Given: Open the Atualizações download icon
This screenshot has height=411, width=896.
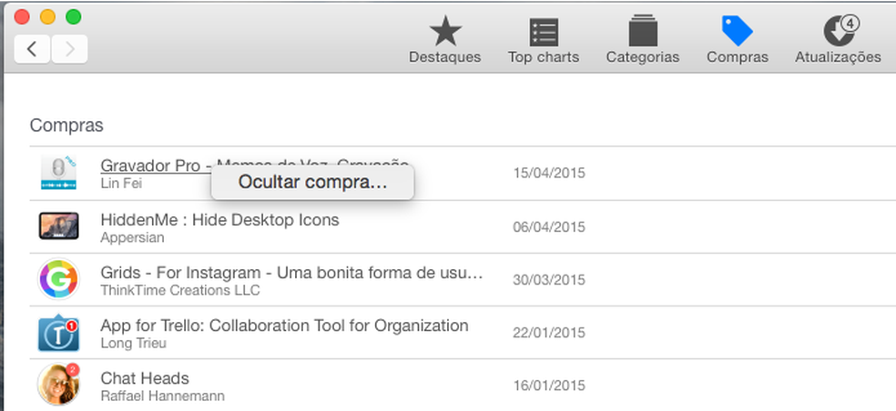Looking at the screenshot, I should click(x=838, y=33).
